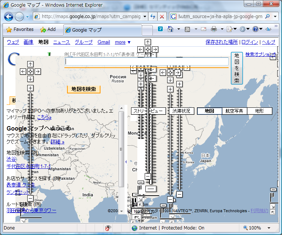Toggle the 渋滞状況 traffic button

[x=181, y=111]
